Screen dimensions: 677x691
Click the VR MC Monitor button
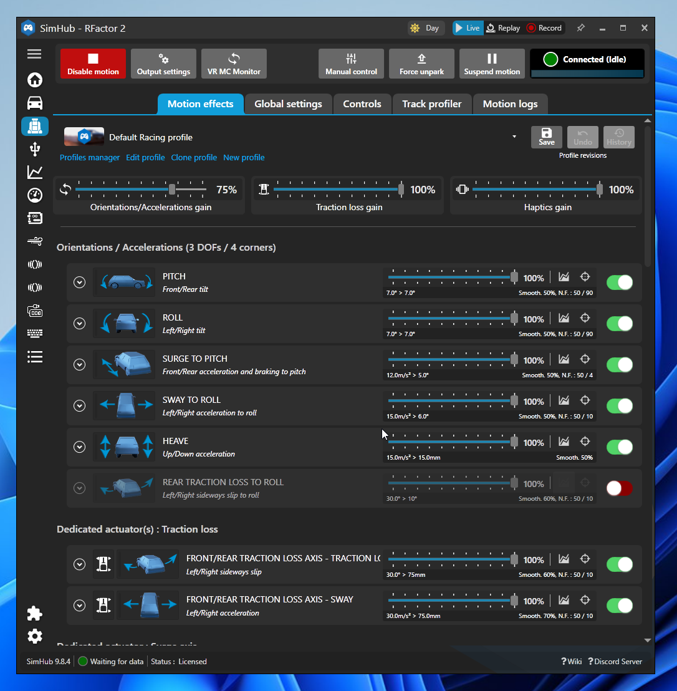pyautogui.click(x=234, y=64)
